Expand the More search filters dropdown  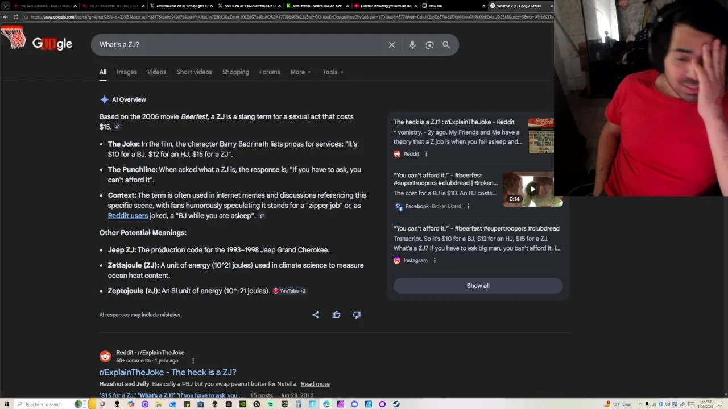click(x=301, y=72)
